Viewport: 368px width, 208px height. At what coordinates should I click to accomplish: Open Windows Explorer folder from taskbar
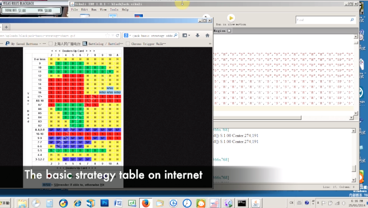coord(22,203)
